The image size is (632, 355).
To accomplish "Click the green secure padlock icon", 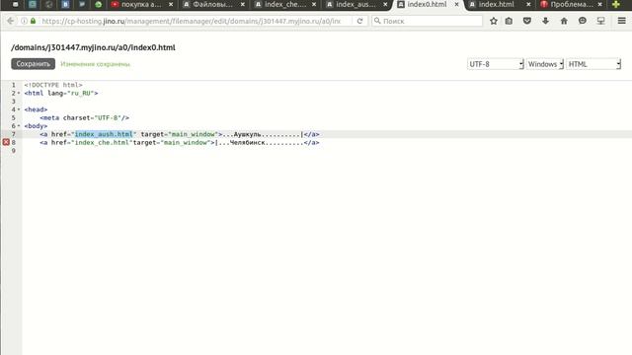I will pos(33,21).
